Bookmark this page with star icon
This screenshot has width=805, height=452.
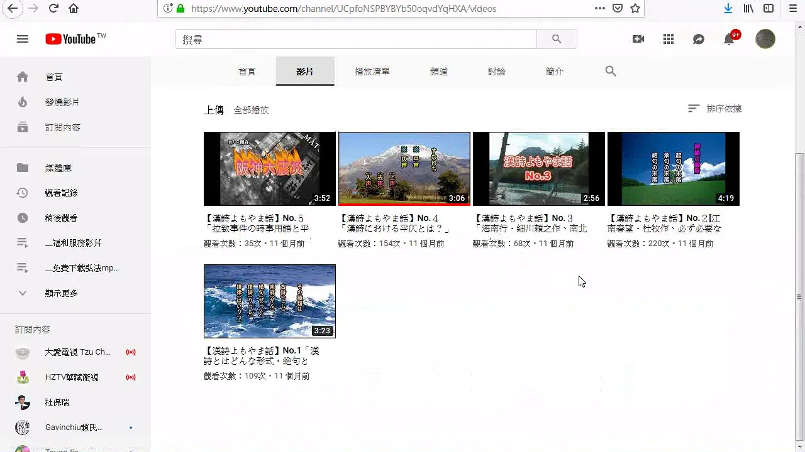coord(635,8)
